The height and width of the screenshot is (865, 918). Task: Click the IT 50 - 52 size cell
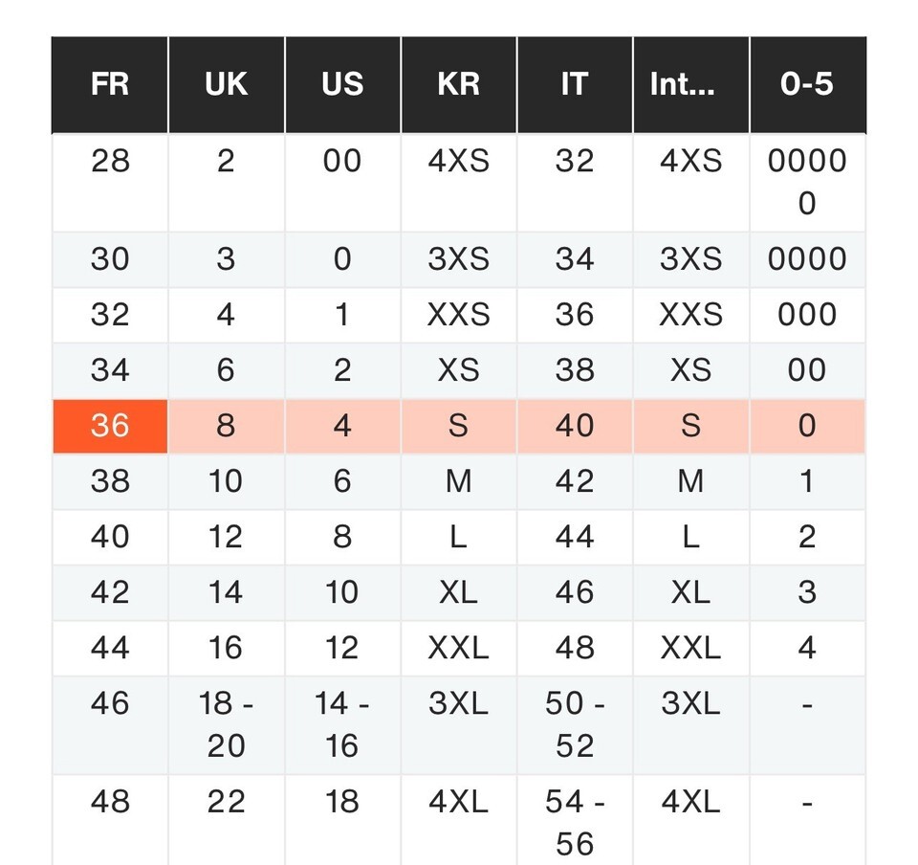click(x=575, y=724)
